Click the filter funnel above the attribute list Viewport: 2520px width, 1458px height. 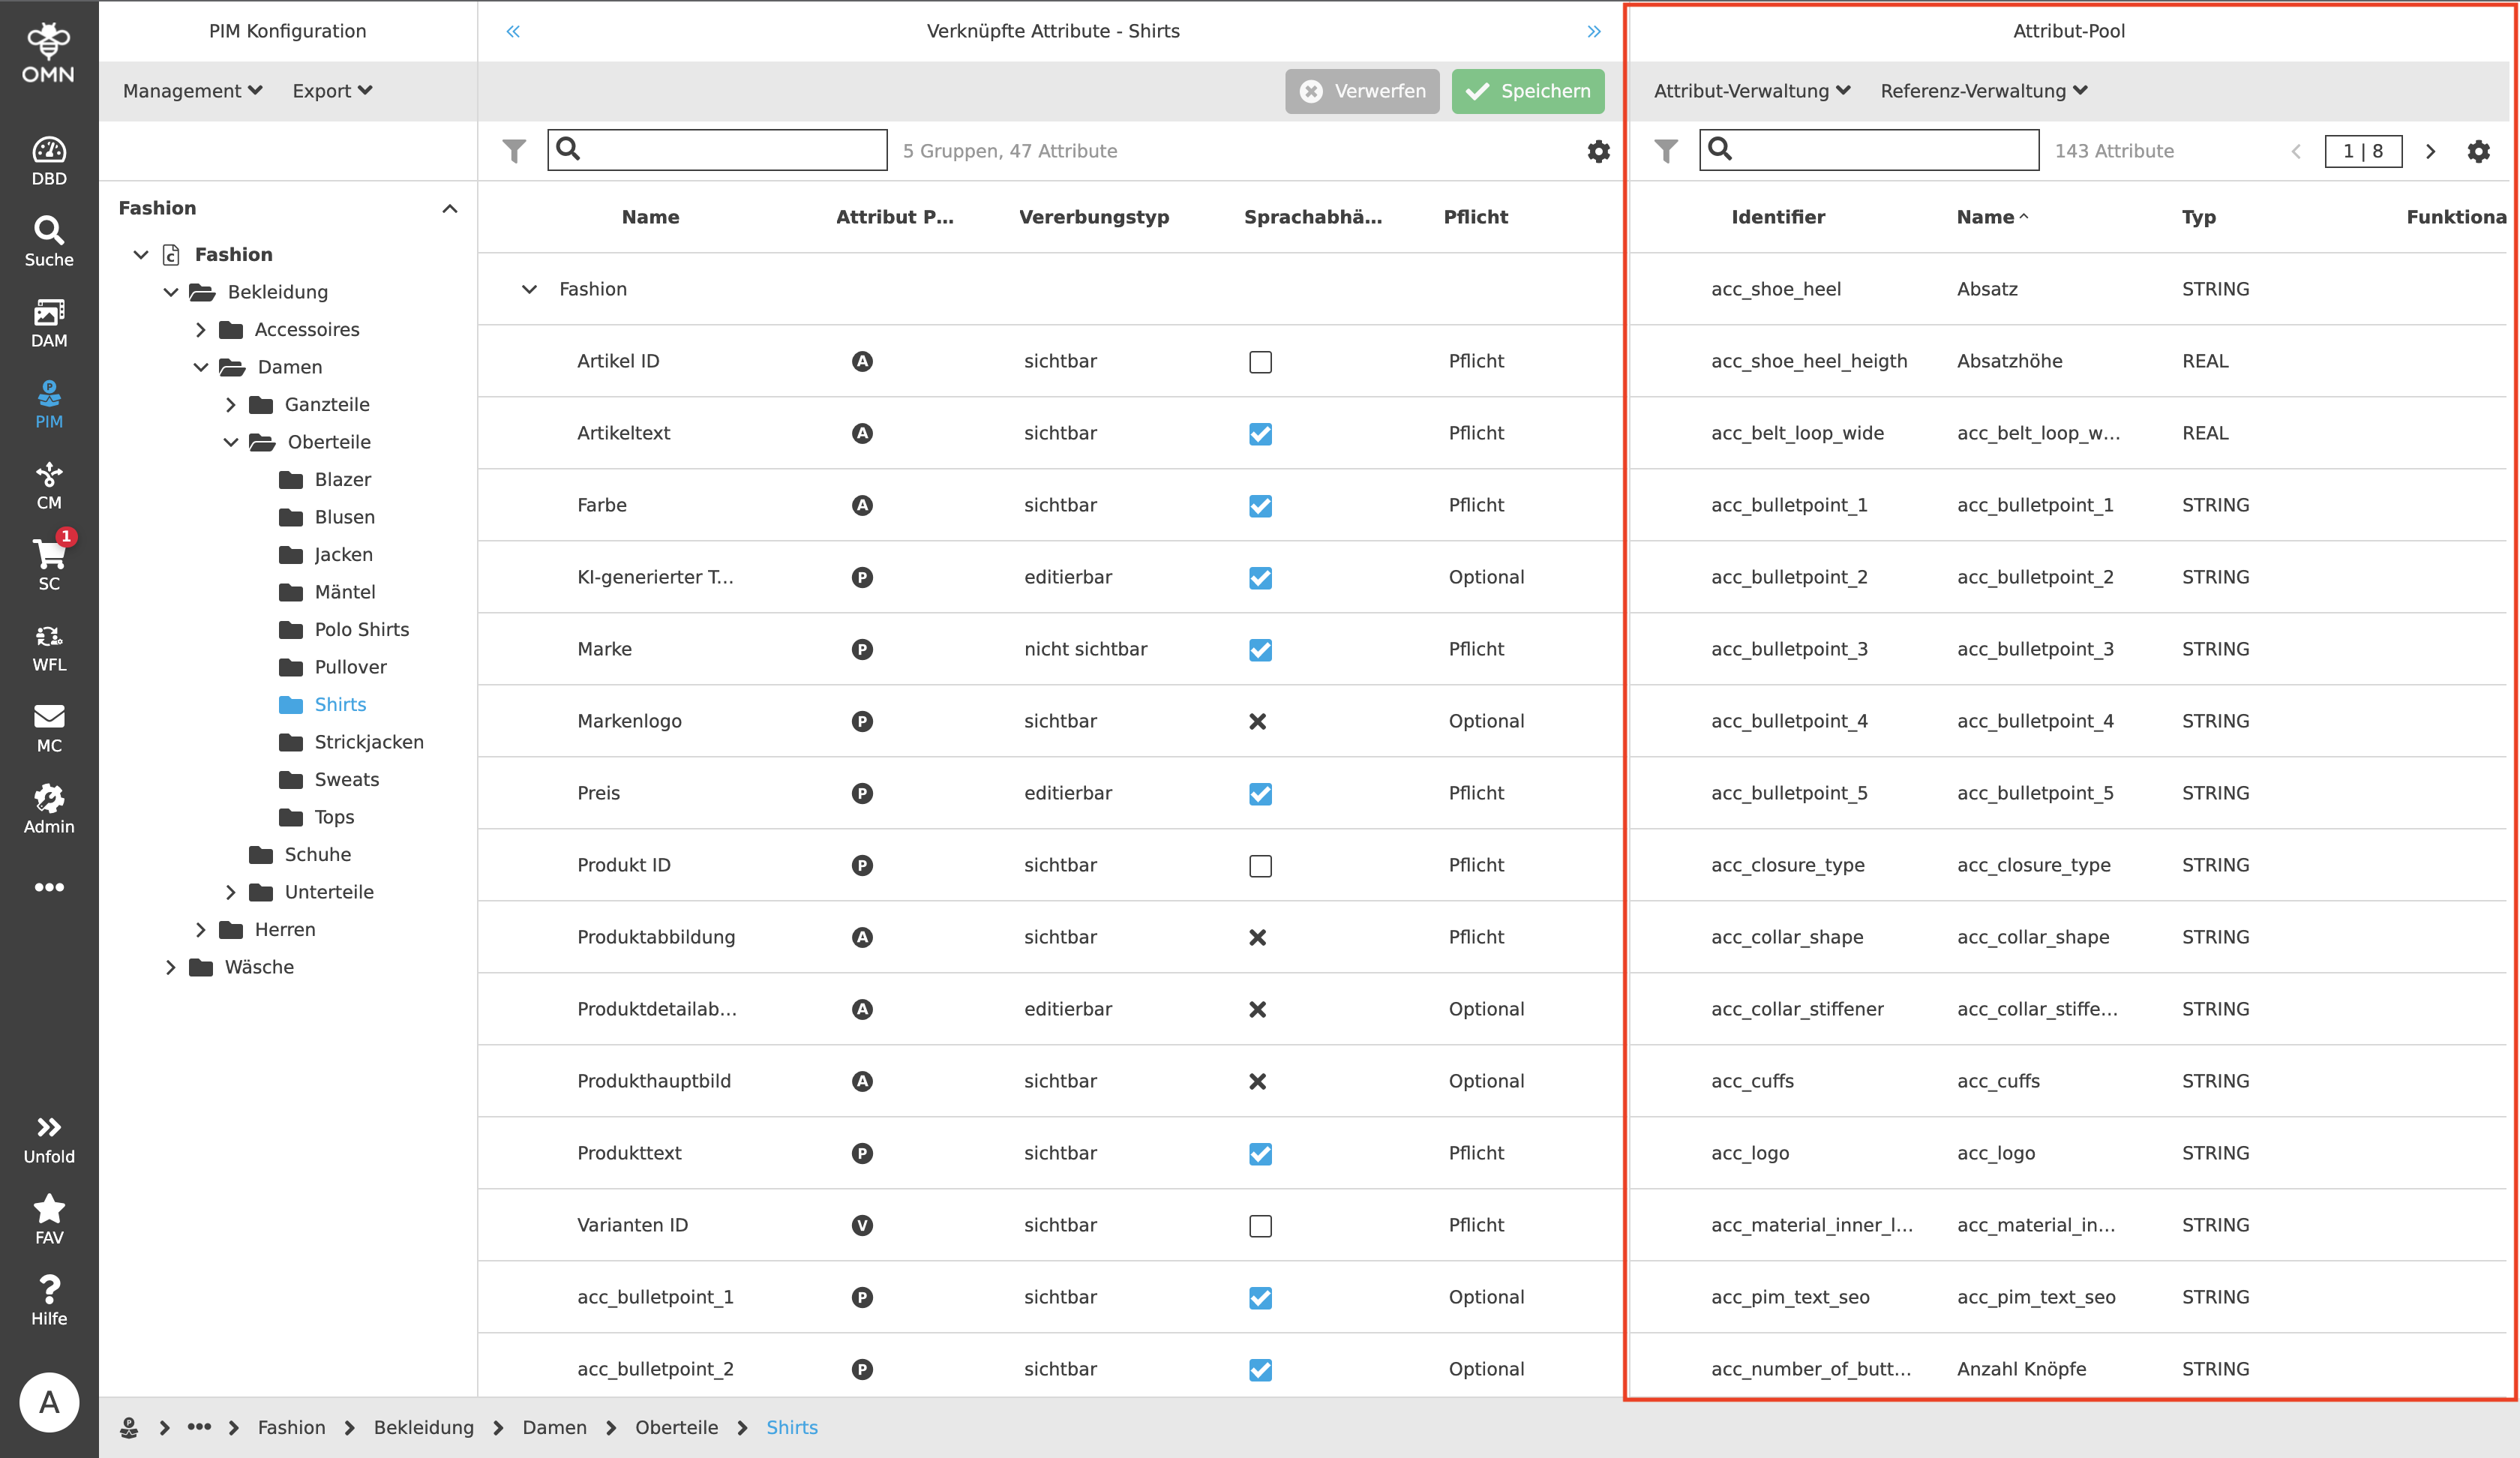[x=514, y=151]
